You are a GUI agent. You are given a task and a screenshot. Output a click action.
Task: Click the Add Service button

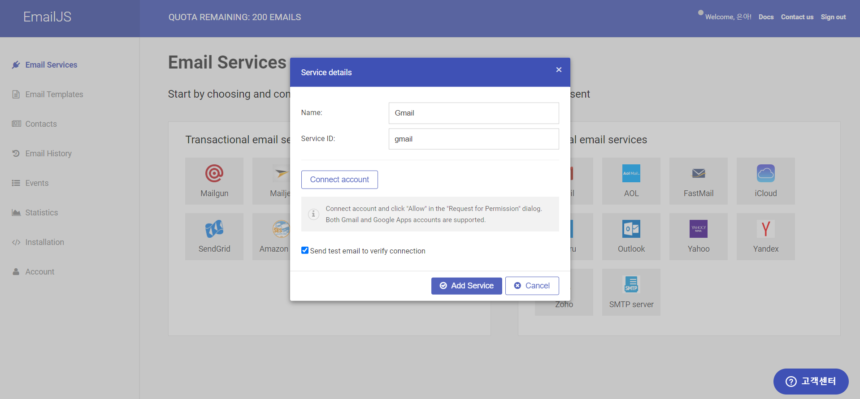pyautogui.click(x=467, y=286)
